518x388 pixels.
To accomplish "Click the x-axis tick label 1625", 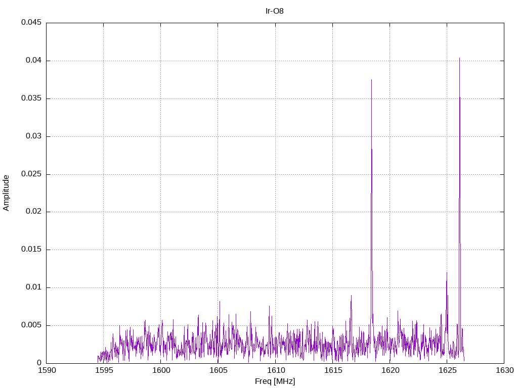I will 447,370.
